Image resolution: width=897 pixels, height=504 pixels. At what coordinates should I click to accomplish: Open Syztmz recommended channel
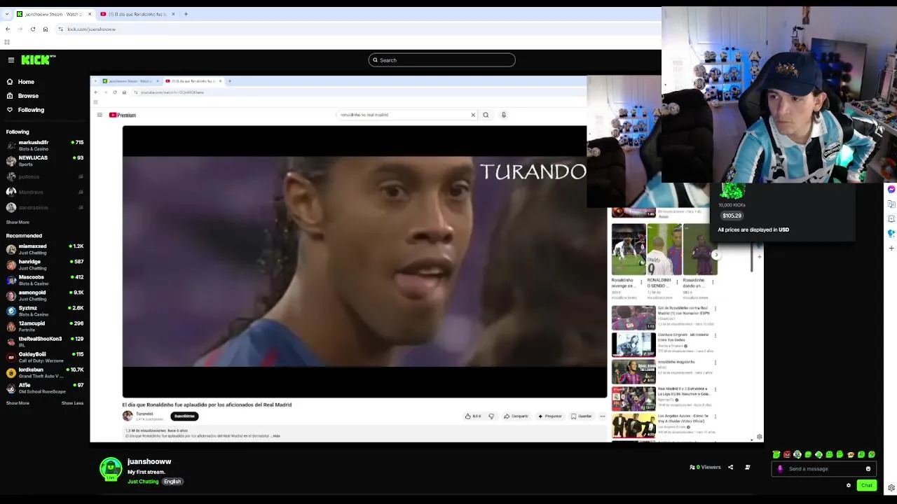point(45,311)
